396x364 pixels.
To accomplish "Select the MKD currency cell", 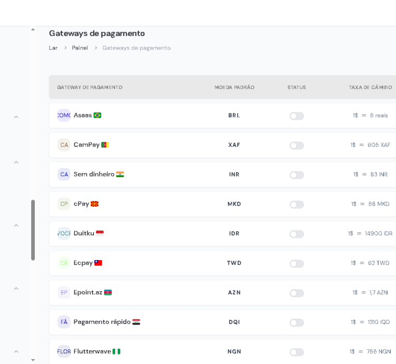I will 234,204.
